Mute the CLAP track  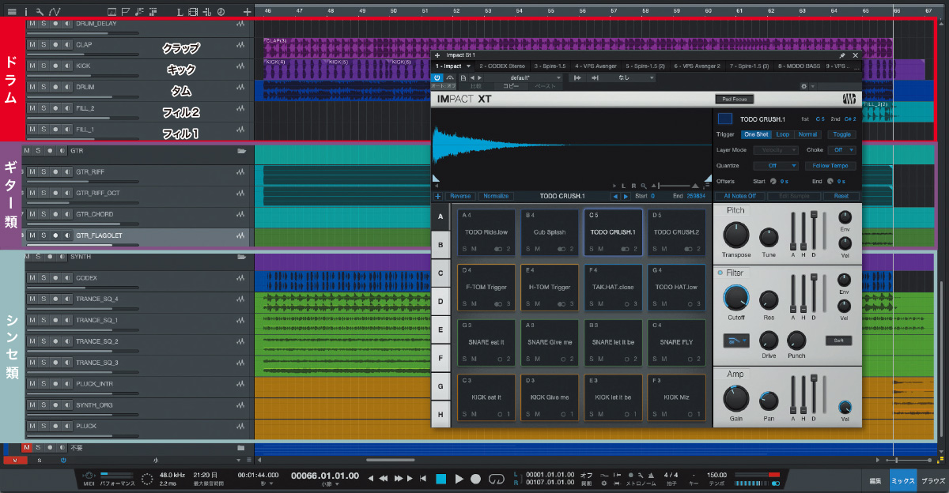[32, 45]
